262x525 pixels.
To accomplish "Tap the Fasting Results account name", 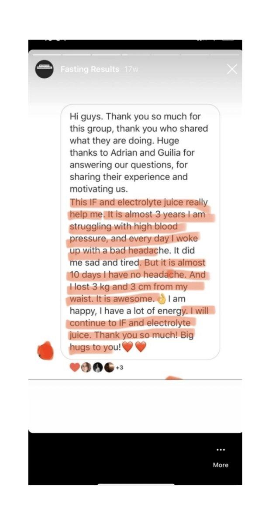I will pos(90,69).
